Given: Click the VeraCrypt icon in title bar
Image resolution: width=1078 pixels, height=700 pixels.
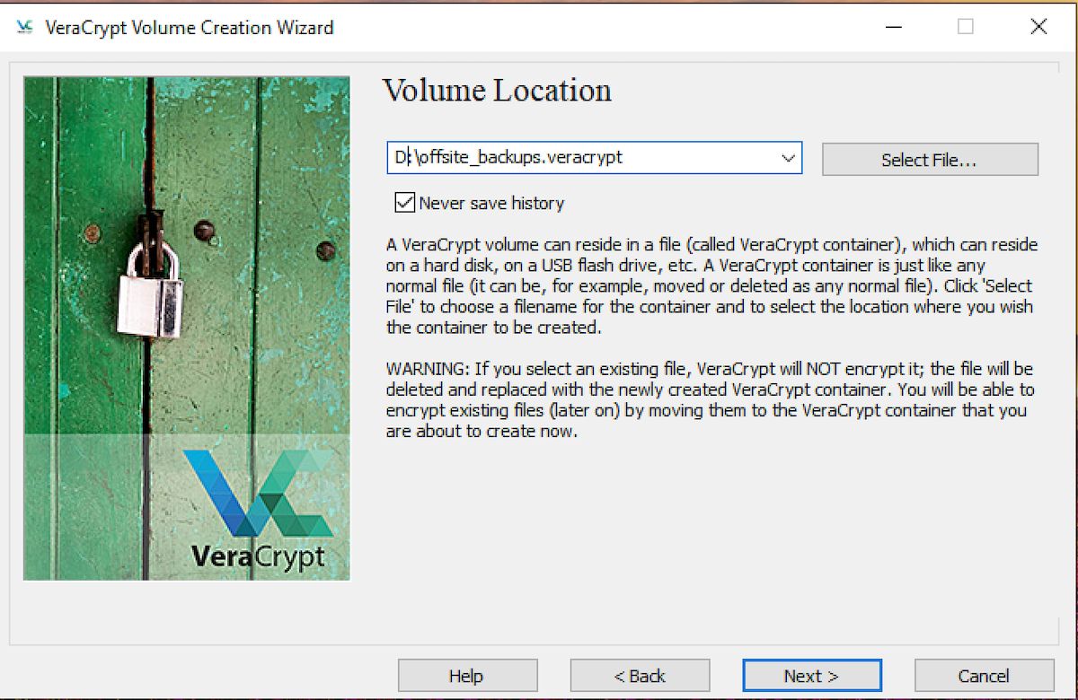Looking at the screenshot, I should coord(24,27).
